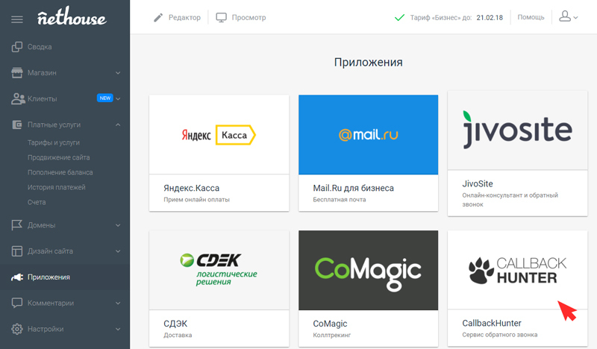This screenshot has height=349, width=597.
Task: Click the NEW badge next to Клиенты
Action: [x=105, y=98]
